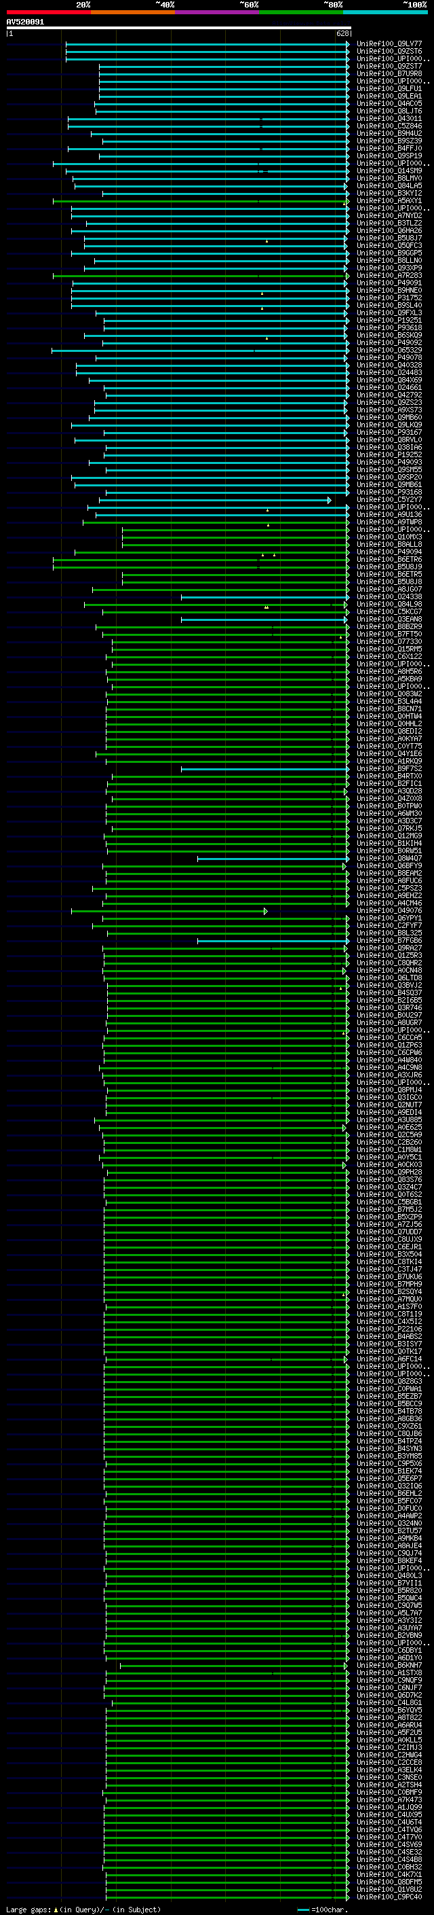434x1915 pixels.
Task: Click UniRef100_P19251 label
Action: 389,321
